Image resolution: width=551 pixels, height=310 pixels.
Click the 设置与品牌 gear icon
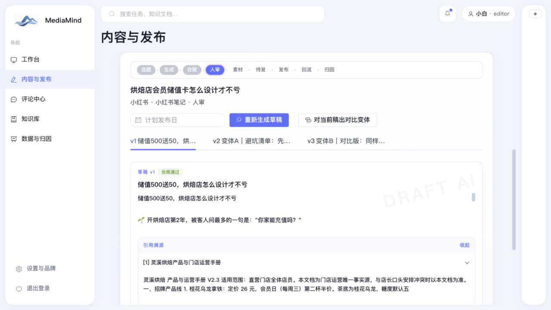click(x=19, y=269)
